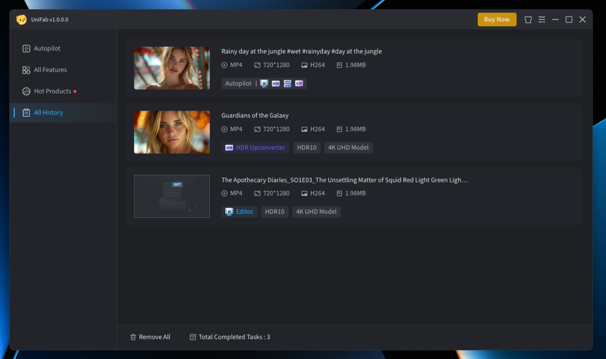The image size is (606, 359).
Task: Click the HDR icon in the Rainy day Autopilot tag
Action: 276,83
